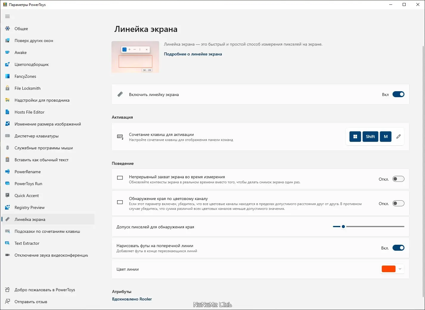Disable the Screen Ruler main toggle

click(398, 94)
